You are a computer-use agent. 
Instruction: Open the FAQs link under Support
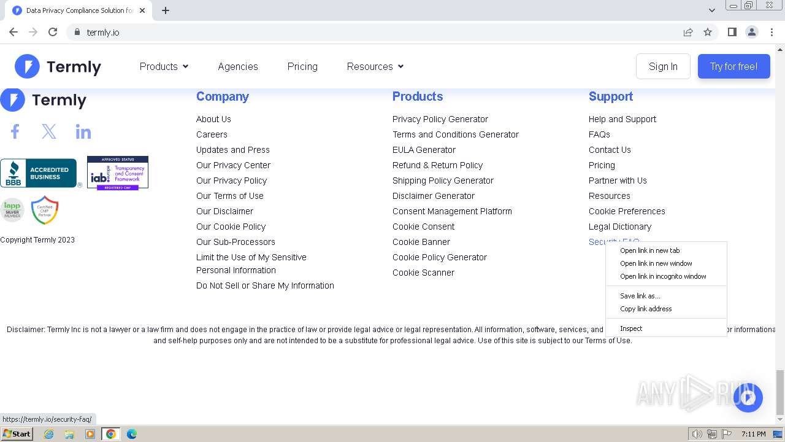pos(599,134)
